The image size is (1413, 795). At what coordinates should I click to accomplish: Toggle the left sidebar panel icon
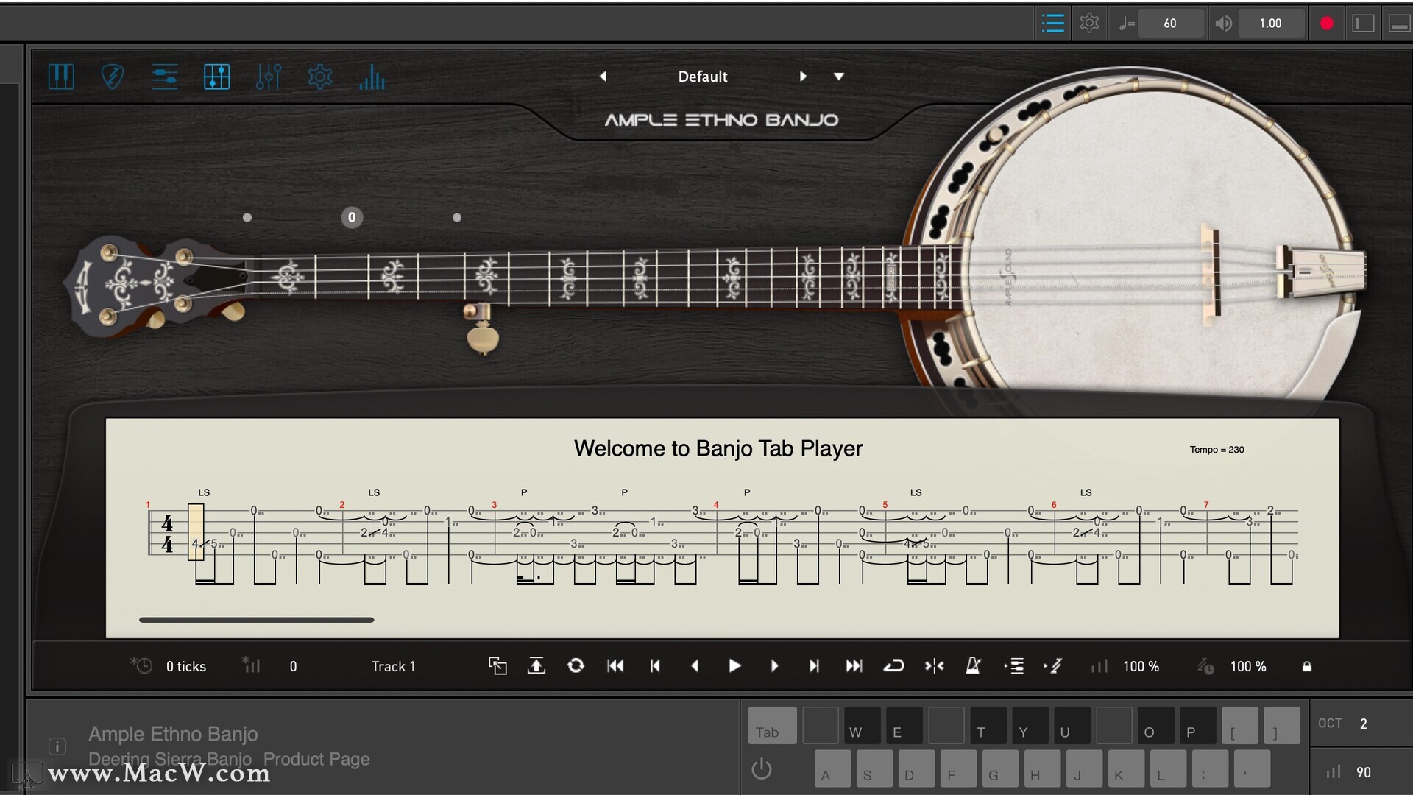pyautogui.click(x=1363, y=24)
